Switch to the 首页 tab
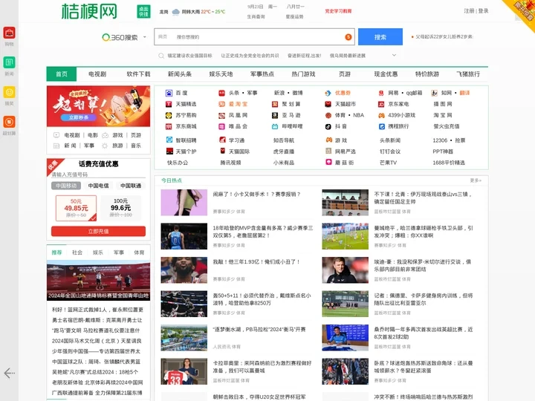The image size is (535, 401). (62, 74)
